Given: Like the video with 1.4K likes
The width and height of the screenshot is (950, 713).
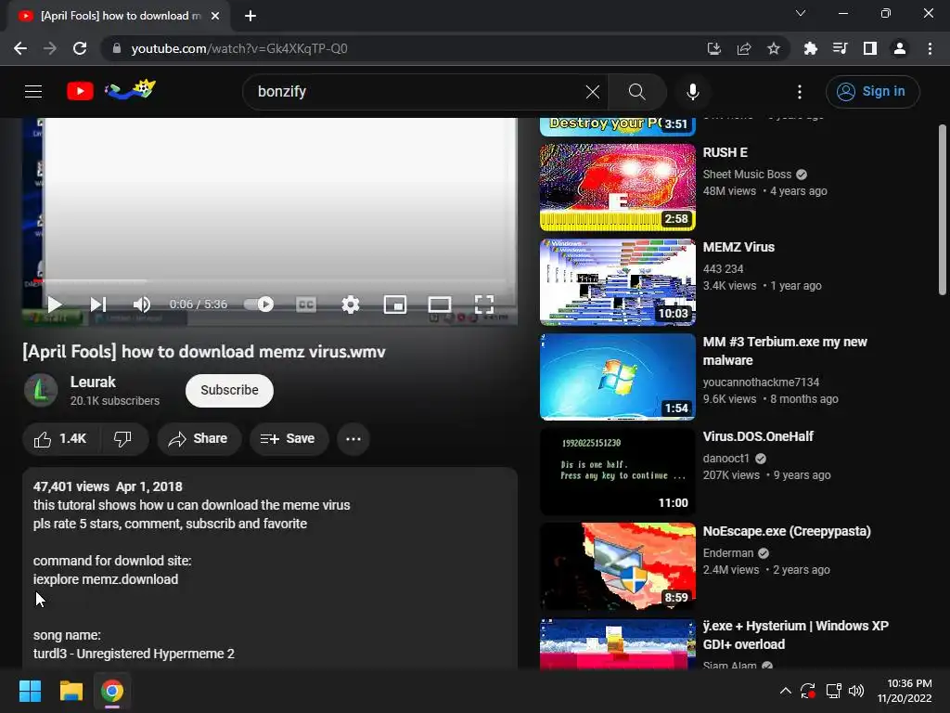Looking at the screenshot, I should click(x=60, y=439).
